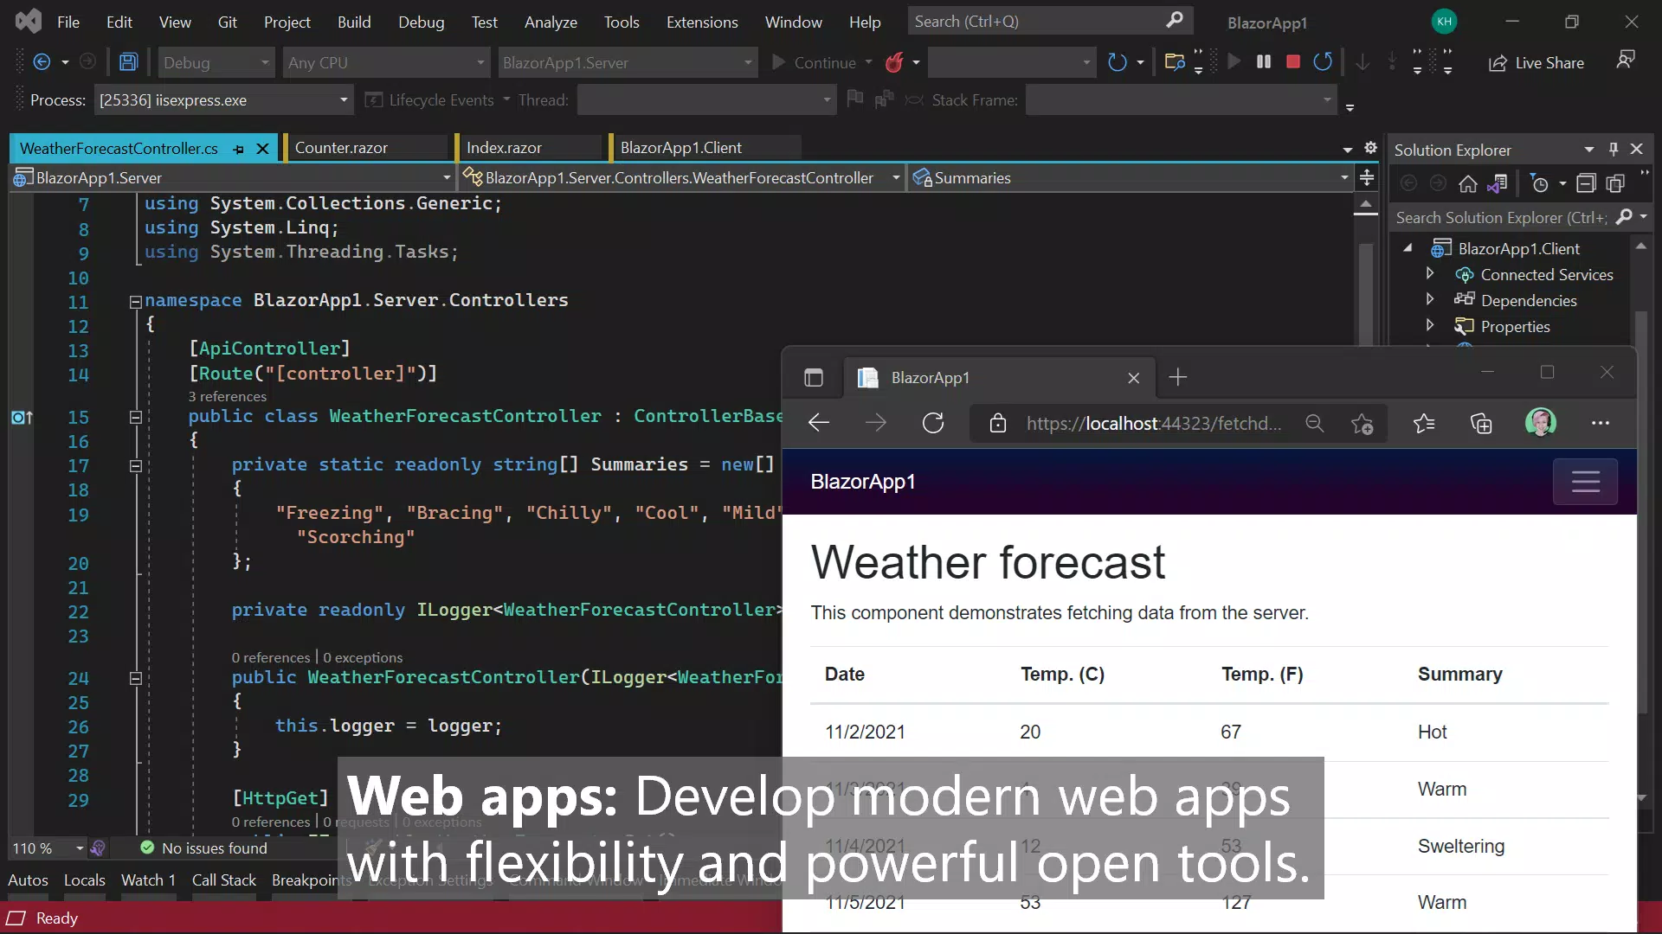Open Edge tab actions menu icon
The image size is (1662, 934).
[813, 377]
